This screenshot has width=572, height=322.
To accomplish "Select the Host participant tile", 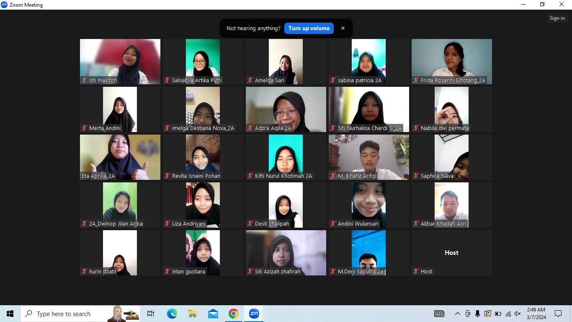I will coord(451,252).
